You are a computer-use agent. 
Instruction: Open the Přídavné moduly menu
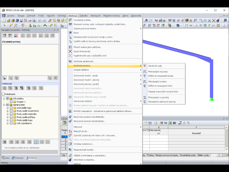coord(111,16)
